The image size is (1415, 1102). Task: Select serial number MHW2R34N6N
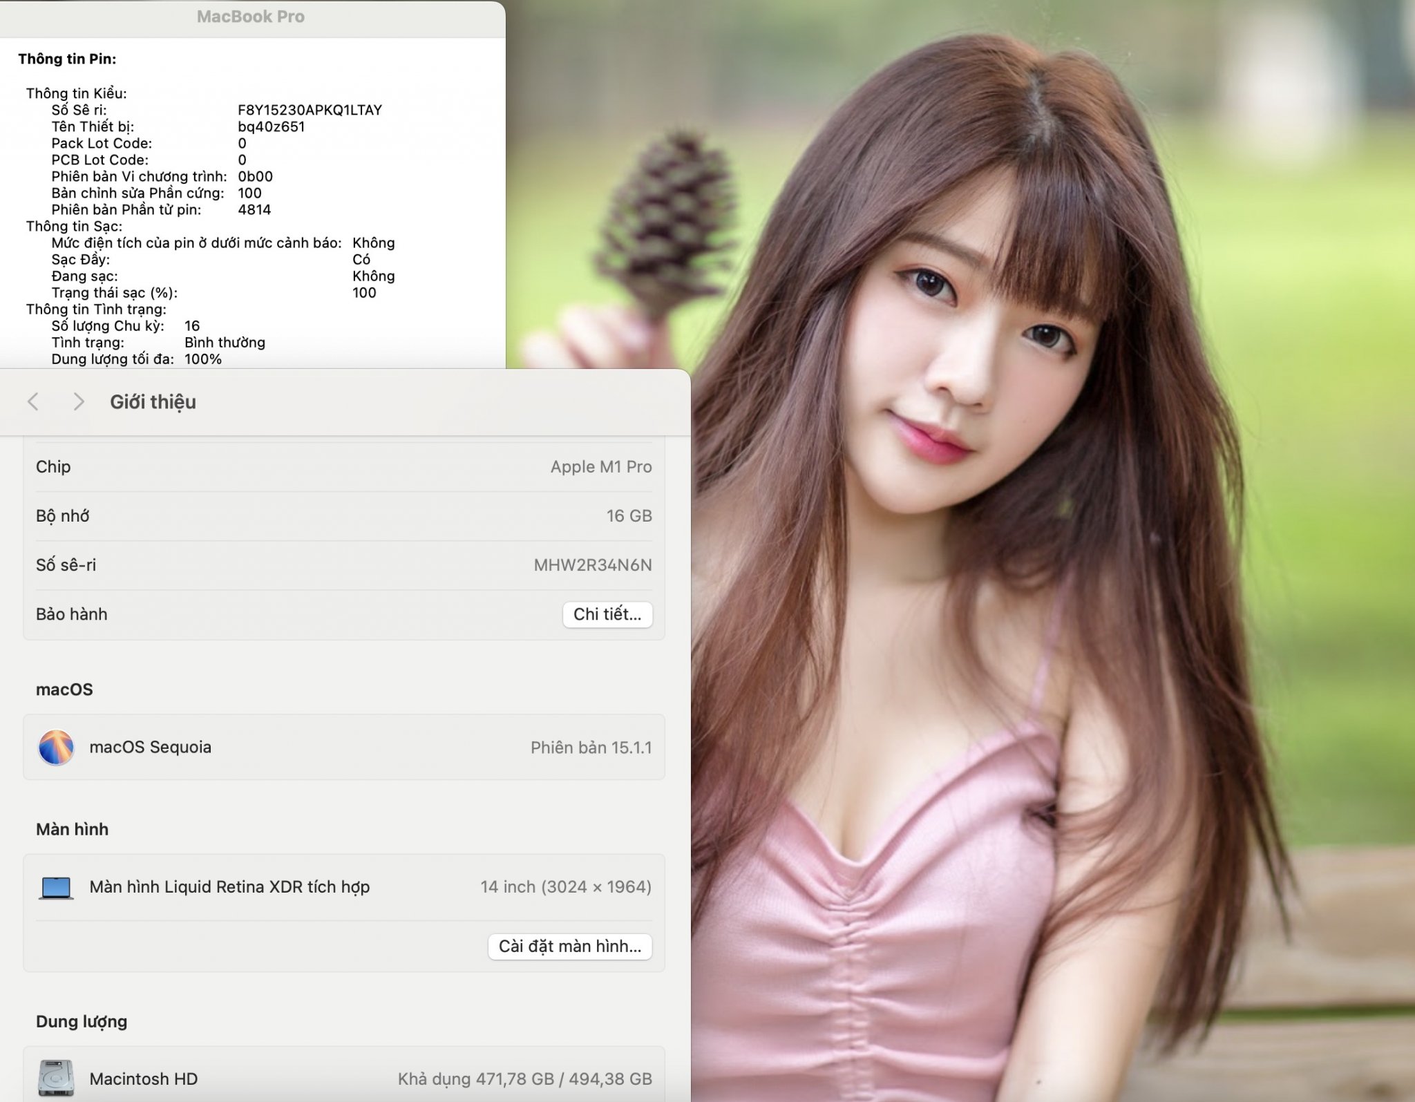pyautogui.click(x=593, y=565)
